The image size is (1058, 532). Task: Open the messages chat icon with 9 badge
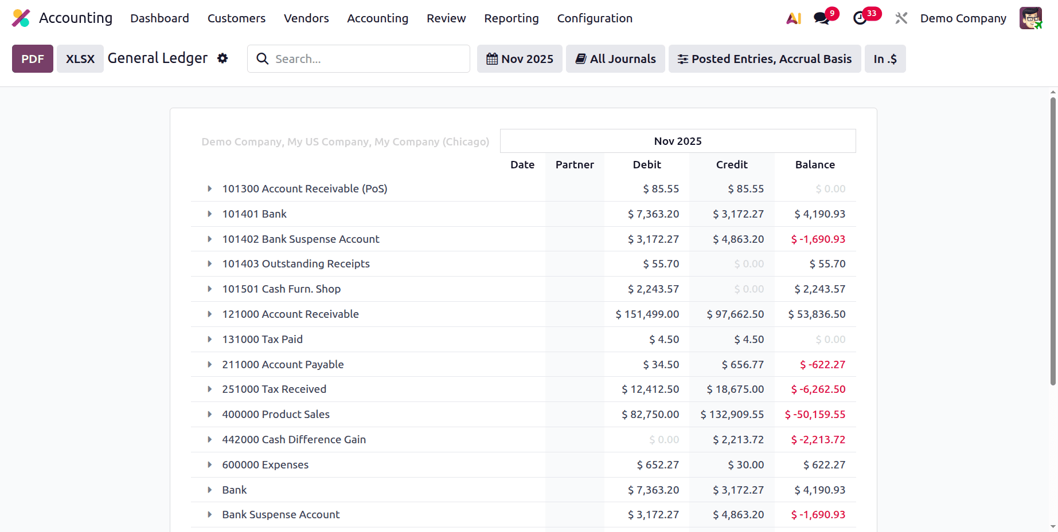click(822, 18)
